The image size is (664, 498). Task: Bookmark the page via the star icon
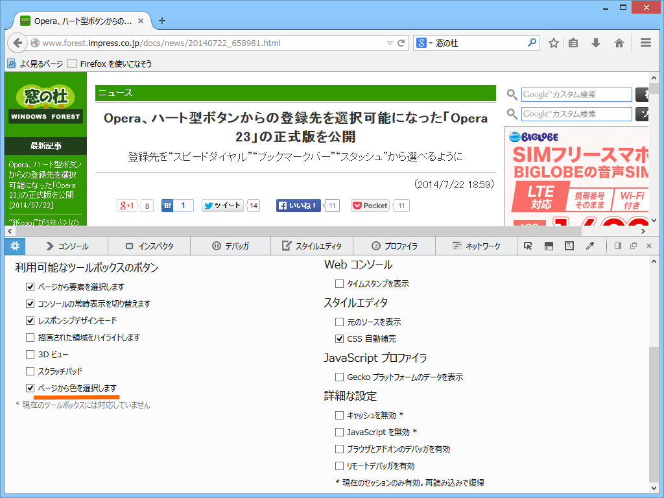coord(553,43)
